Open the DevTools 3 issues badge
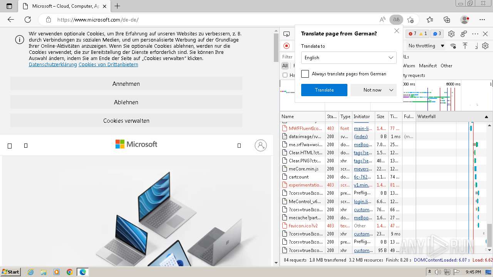 [436, 34]
